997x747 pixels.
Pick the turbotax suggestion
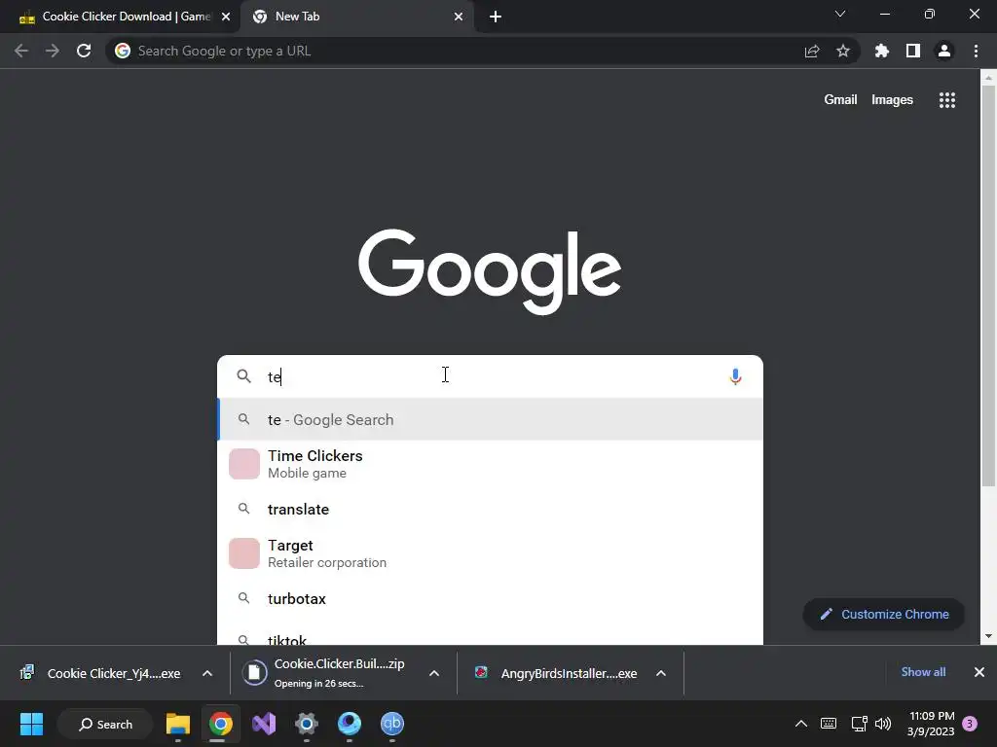[x=491, y=598]
